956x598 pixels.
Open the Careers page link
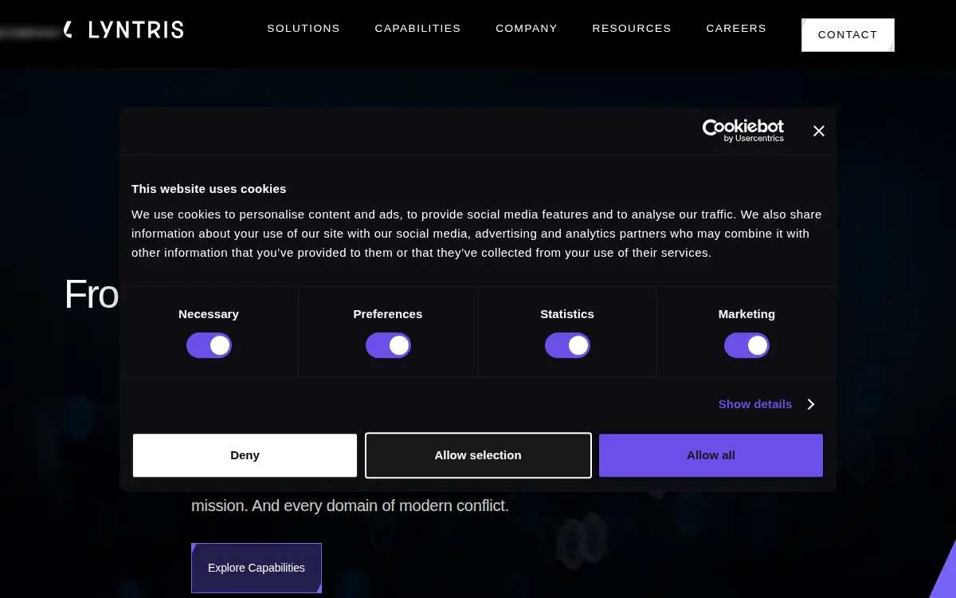click(x=736, y=28)
